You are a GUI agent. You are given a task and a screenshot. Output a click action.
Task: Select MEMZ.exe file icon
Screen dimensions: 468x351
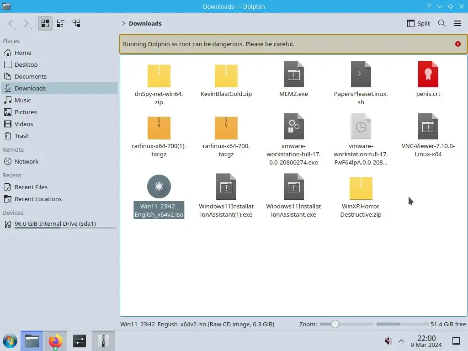pos(294,74)
